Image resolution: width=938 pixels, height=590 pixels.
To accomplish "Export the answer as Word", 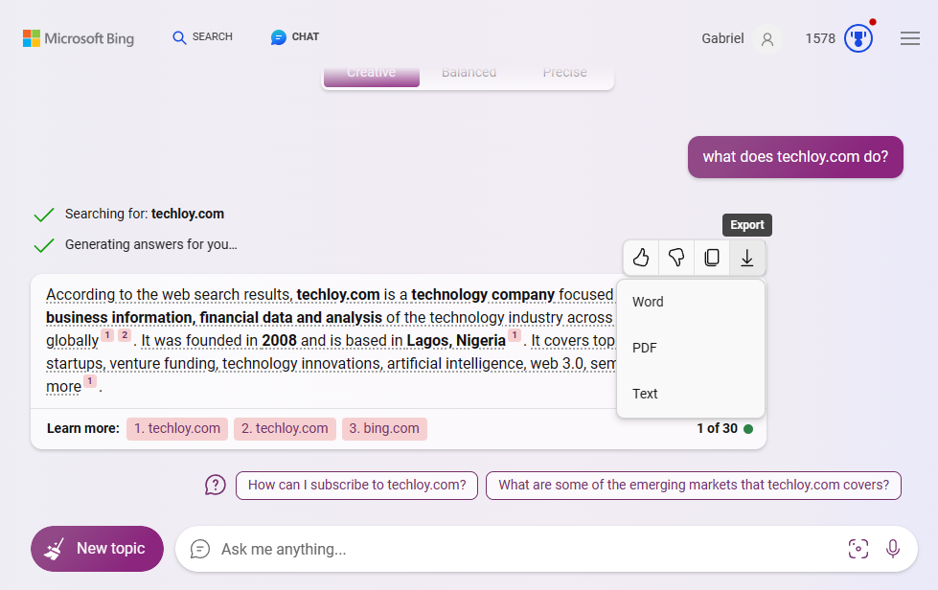I will pyautogui.click(x=691, y=302).
